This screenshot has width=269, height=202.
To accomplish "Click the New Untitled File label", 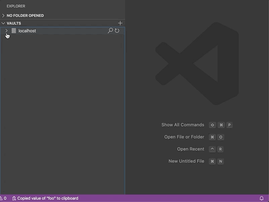I will (x=186, y=161).
